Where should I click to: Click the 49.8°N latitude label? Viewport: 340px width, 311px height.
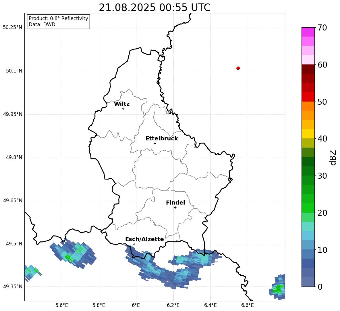(x=14, y=157)
